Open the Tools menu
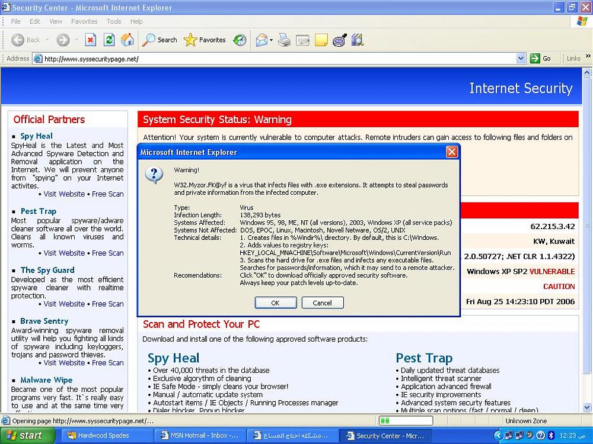593x444 pixels. (114, 21)
